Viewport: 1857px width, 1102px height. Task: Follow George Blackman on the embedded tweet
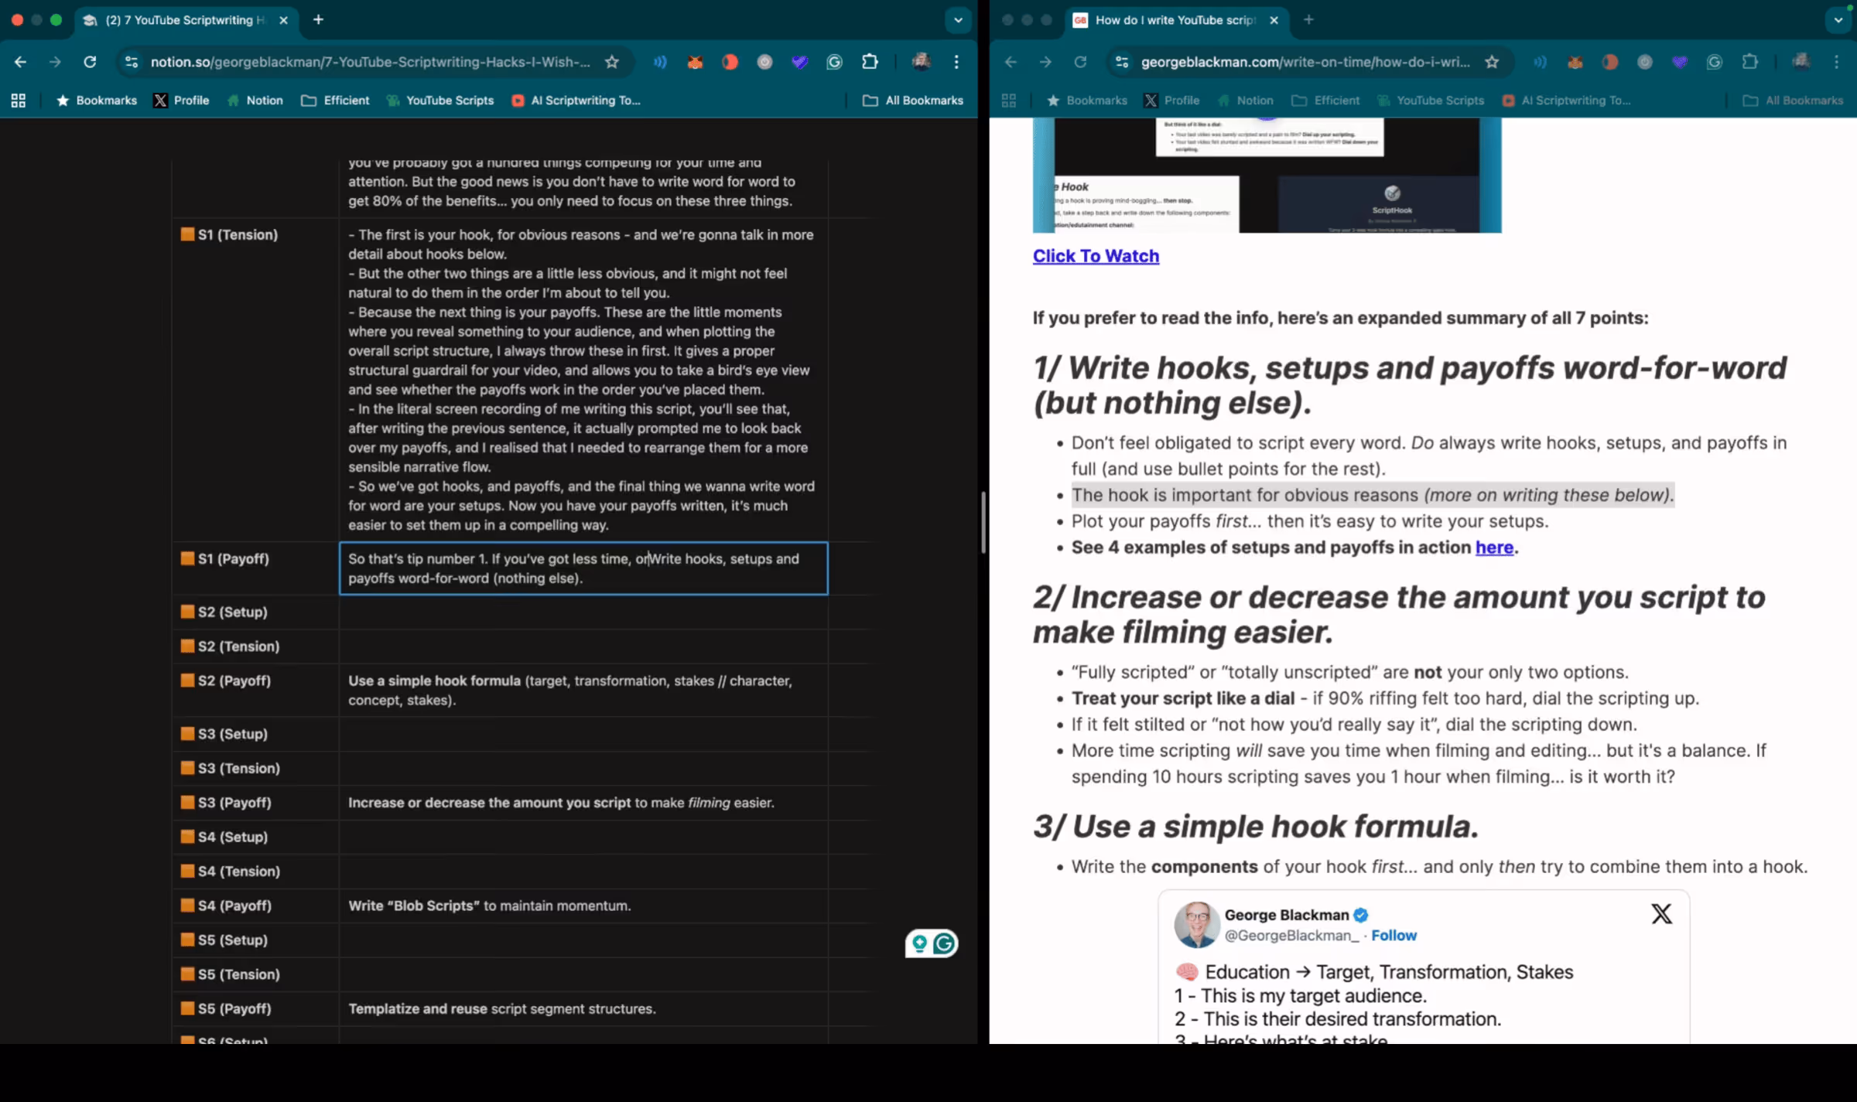[x=1394, y=935]
